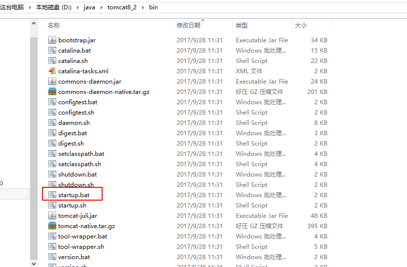Expand breadcrumb arrow after 这台电脑
Image resolution: width=407 pixels, height=267 pixels.
tap(30, 7)
